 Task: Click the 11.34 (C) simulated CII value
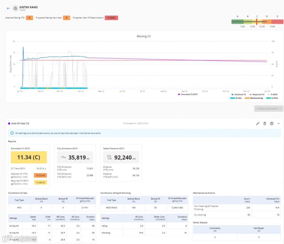(29, 157)
